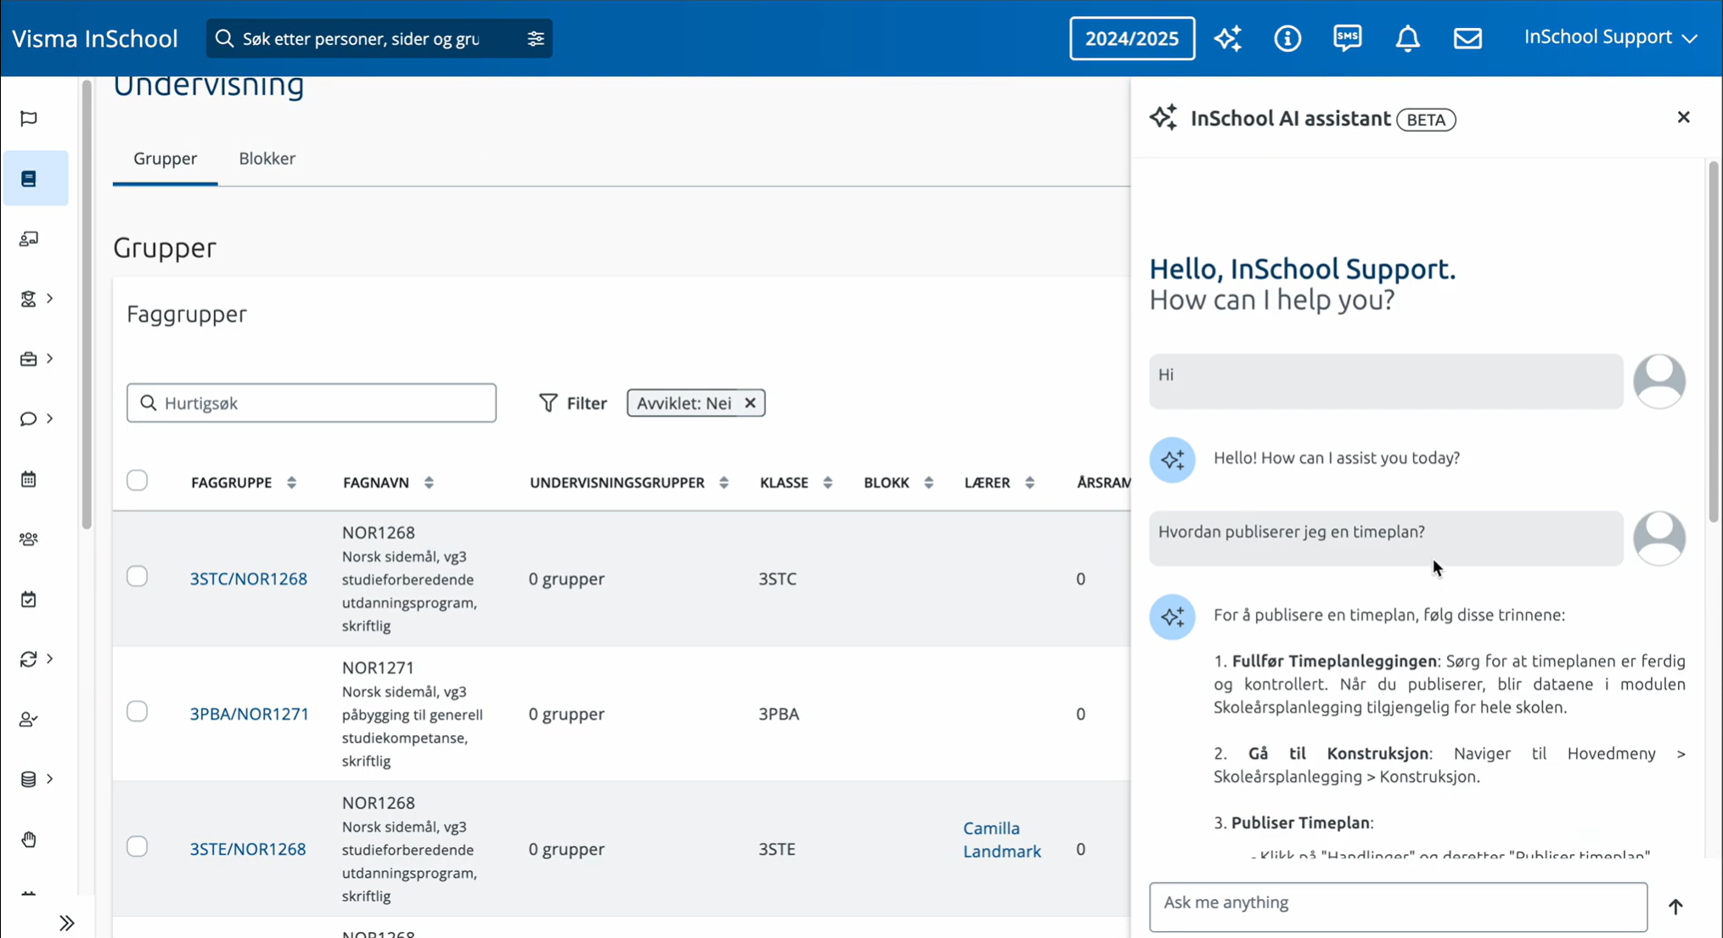Expand the sidebar with double chevron

(x=67, y=923)
